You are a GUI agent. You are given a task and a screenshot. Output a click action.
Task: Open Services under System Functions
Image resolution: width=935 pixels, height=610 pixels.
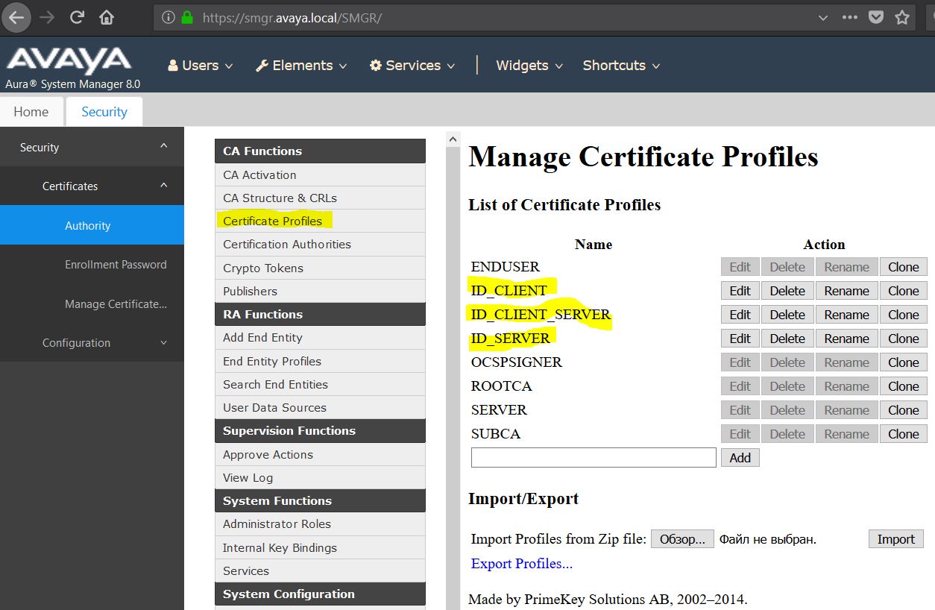320,570
